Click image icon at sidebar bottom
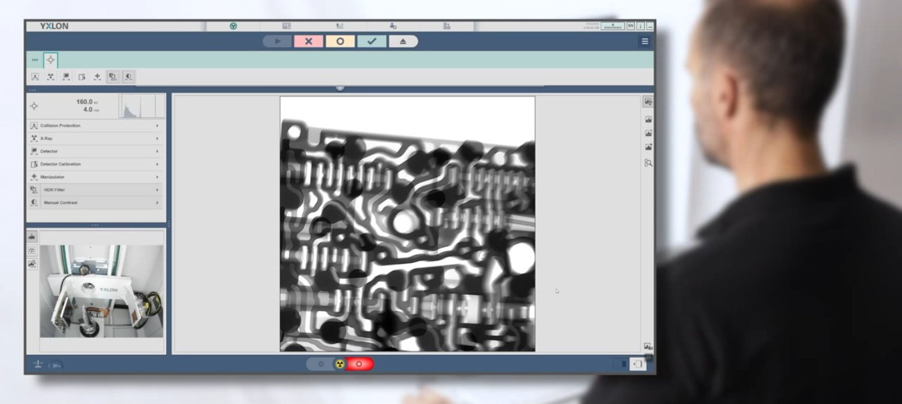The image size is (902, 404). click(x=648, y=346)
